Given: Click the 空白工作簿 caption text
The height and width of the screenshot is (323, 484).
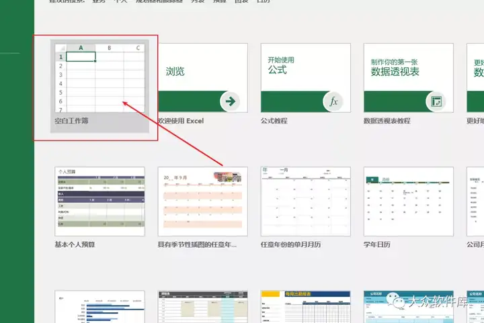Looking at the screenshot, I should pyautogui.click(x=72, y=121).
